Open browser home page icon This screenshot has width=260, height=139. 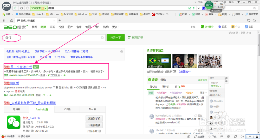[x=28, y=8]
